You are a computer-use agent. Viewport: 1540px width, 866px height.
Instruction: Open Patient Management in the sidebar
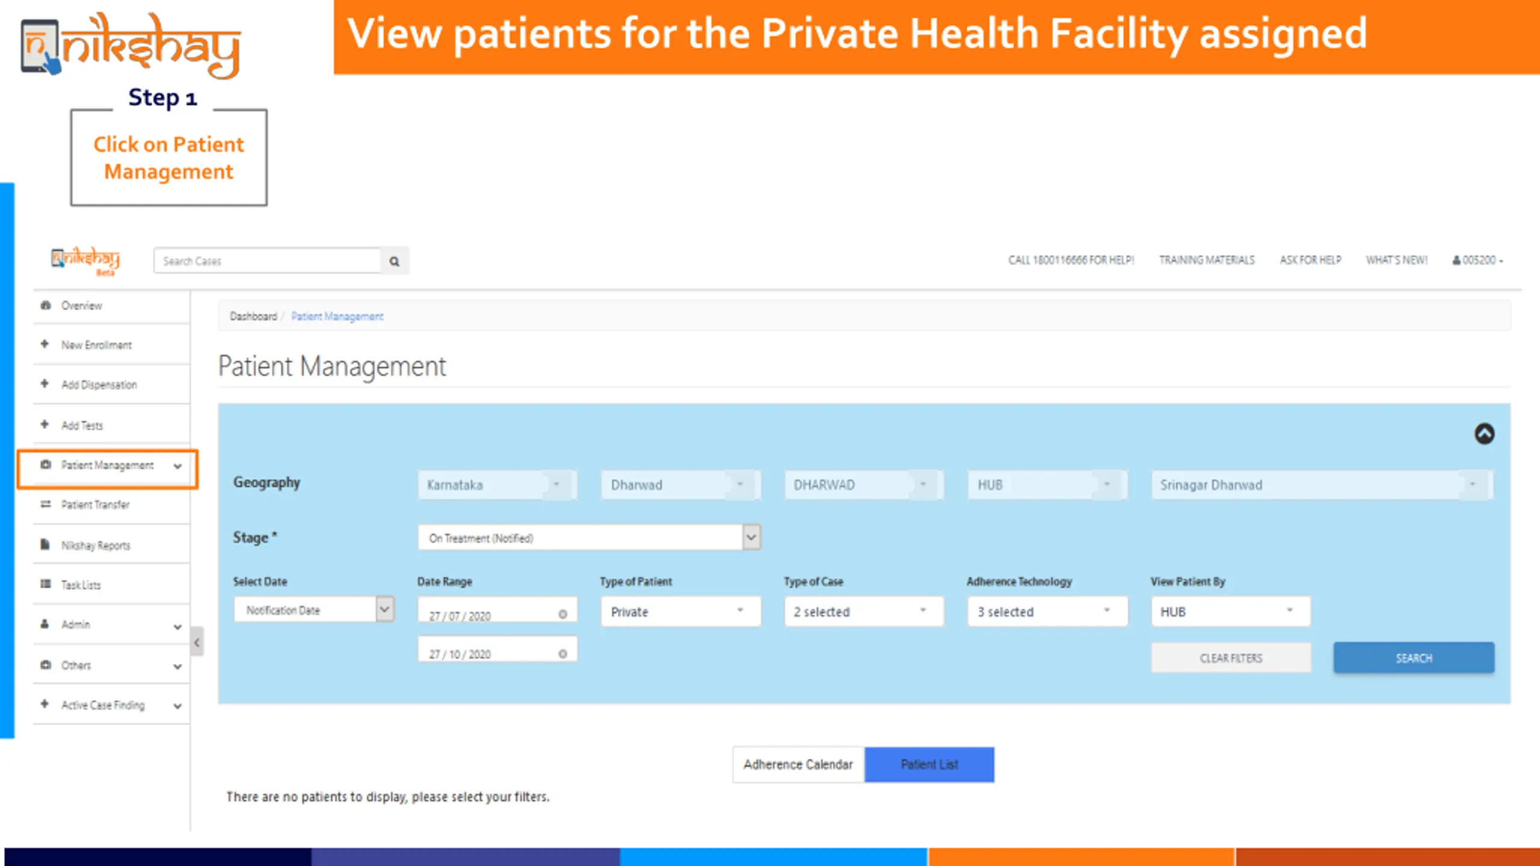108,465
